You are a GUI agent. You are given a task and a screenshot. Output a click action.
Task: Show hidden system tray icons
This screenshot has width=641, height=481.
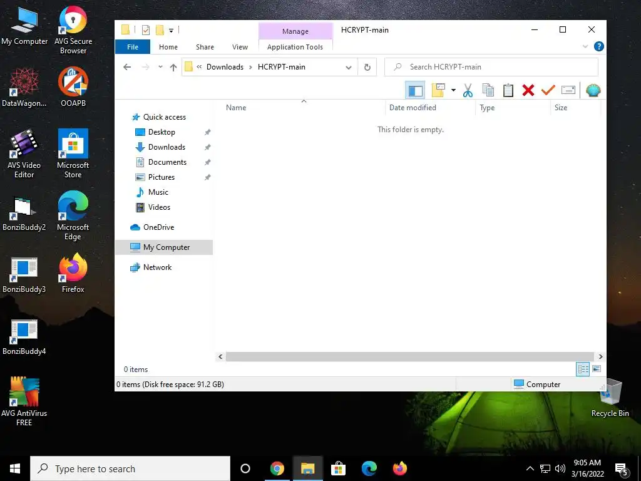pyautogui.click(x=530, y=468)
